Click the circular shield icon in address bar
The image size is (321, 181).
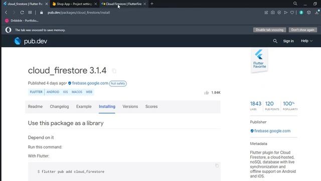click(279, 13)
